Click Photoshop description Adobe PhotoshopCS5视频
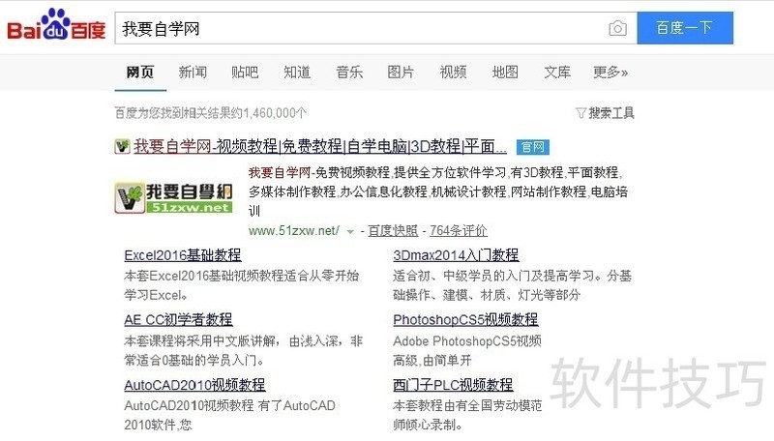The height and width of the screenshot is (441, 774). 467,350
